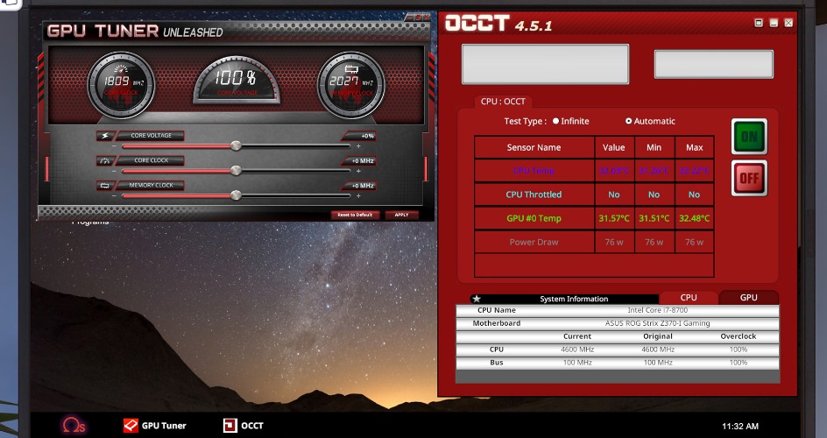Click the Bus current 100 MHz value
Viewport: 827px width, 438px height.
click(577, 363)
